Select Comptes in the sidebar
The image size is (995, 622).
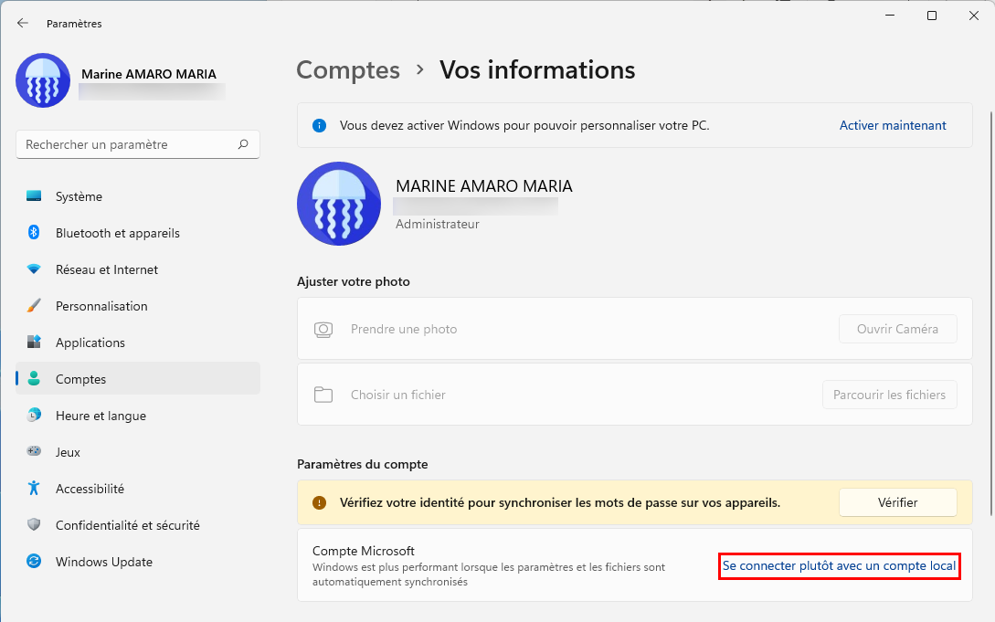click(x=138, y=378)
